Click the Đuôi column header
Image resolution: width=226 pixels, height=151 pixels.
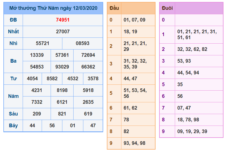[x=167, y=8]
